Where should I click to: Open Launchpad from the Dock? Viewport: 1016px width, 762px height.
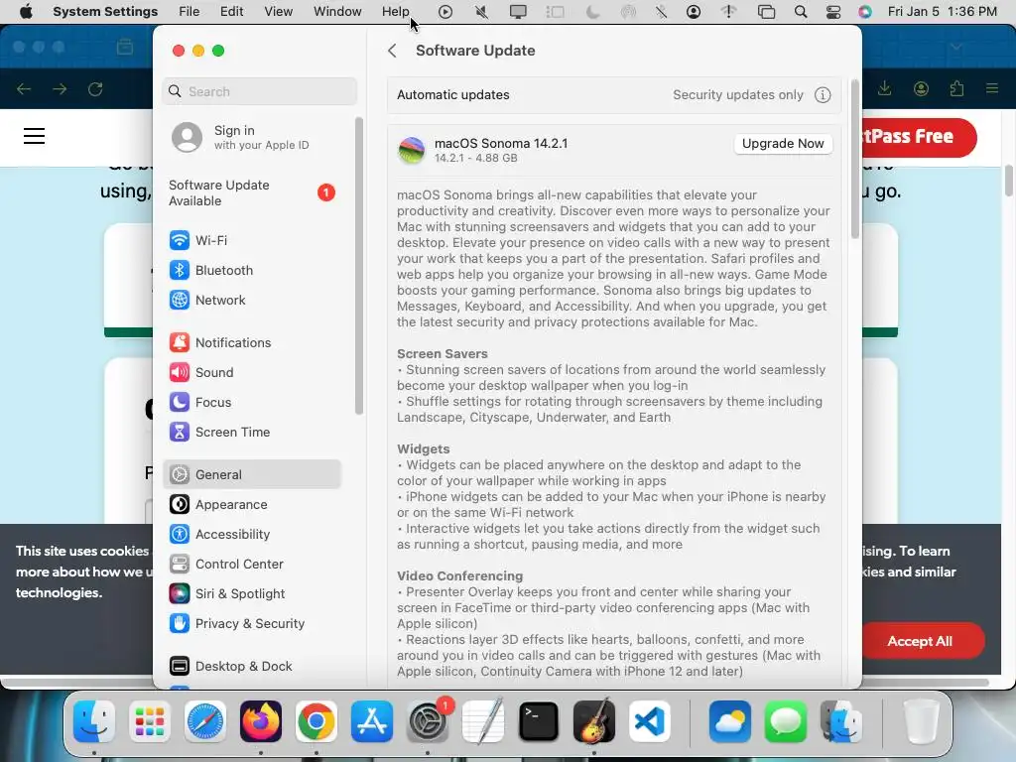[150, 721]
